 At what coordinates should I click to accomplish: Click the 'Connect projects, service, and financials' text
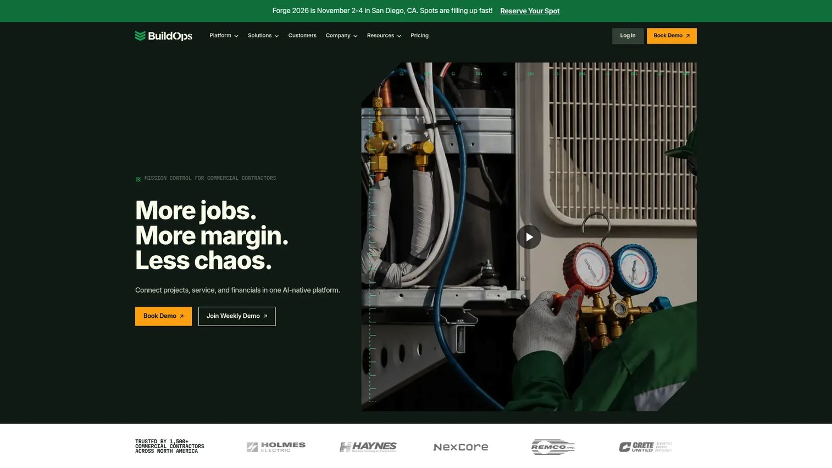coord(237,290)
